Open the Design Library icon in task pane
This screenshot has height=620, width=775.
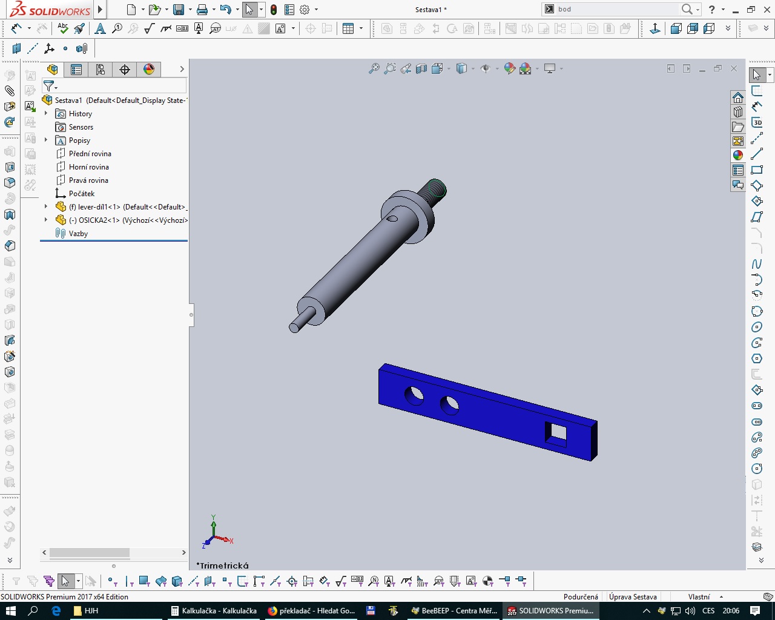click(x=738, y=112)
